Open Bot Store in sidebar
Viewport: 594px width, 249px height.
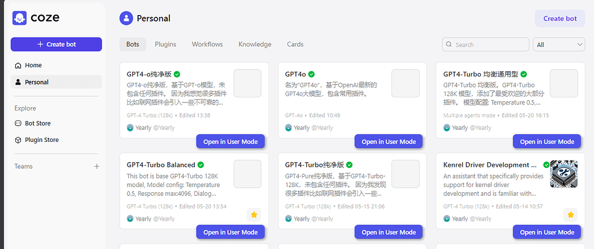56,123
